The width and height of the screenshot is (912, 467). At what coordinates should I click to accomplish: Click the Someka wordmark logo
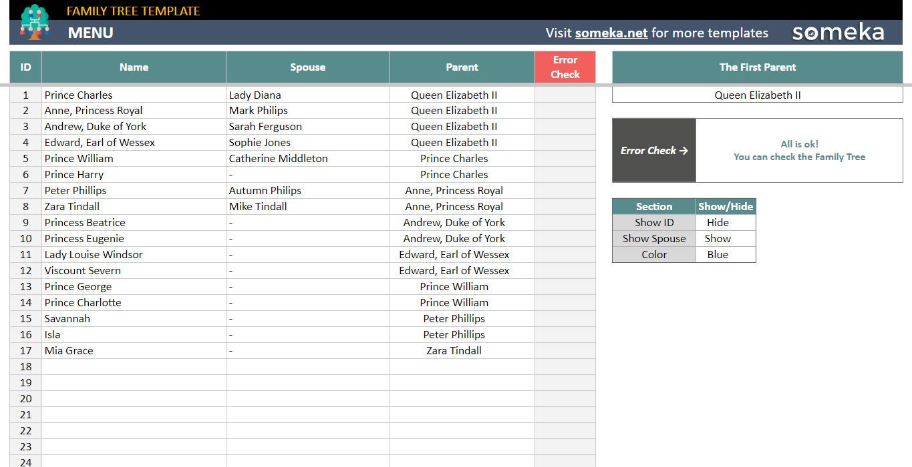tap(837, 31)
